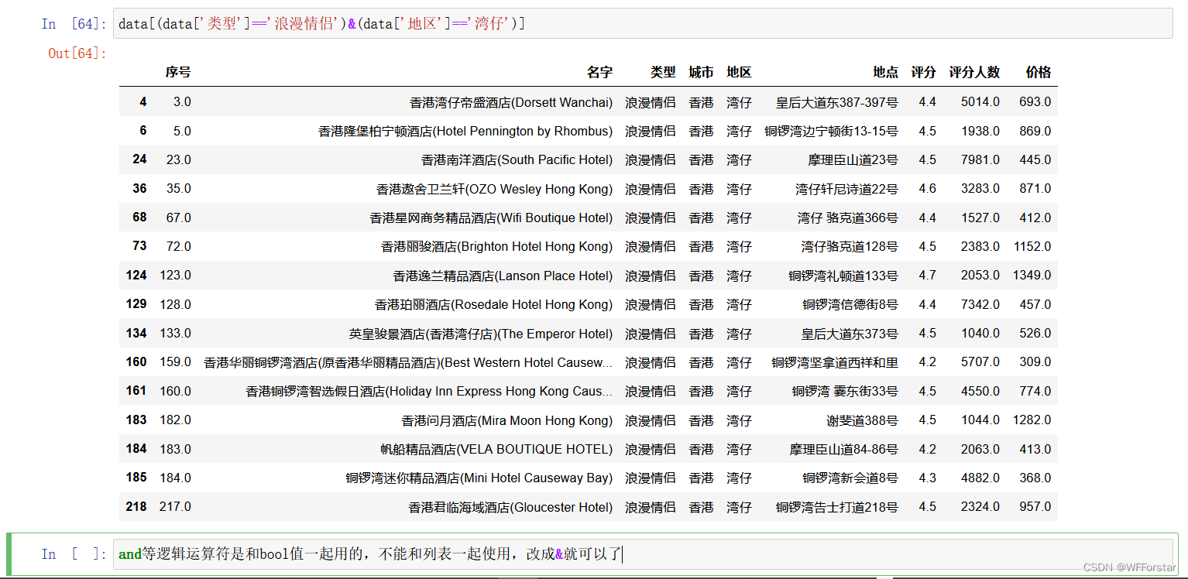Select Rosedale Hotel Hong Kong cell
The image size is (1188, 579).
pos(493,304)
